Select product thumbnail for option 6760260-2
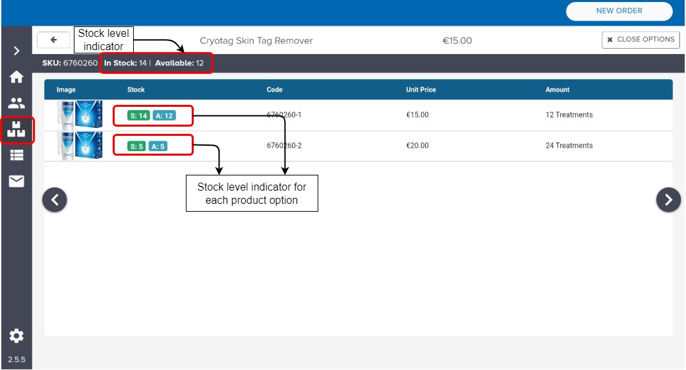The height and width of the screenshot is (370, 686). [x=79, y=146]
